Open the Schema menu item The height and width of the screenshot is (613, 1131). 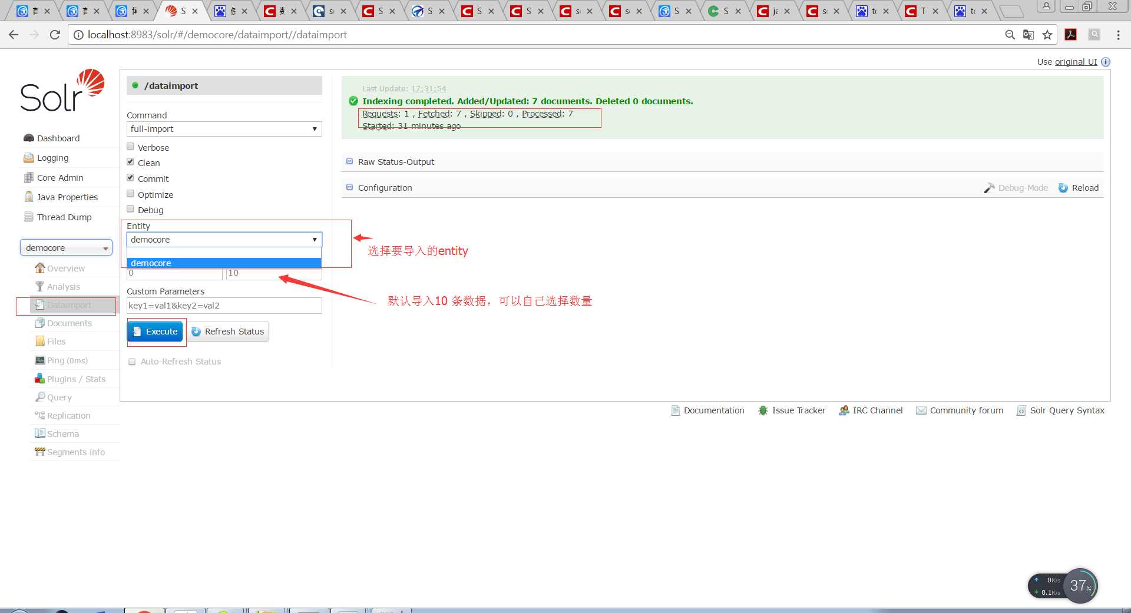[x=63, y=434]
